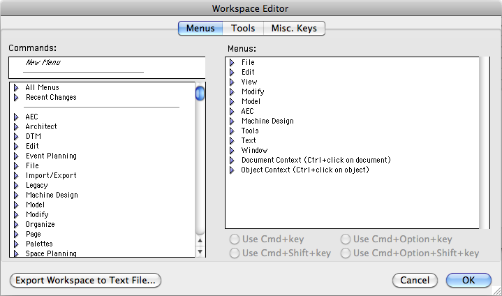Select the Text menu entry

pyautogui.click(x=249, y=140)
